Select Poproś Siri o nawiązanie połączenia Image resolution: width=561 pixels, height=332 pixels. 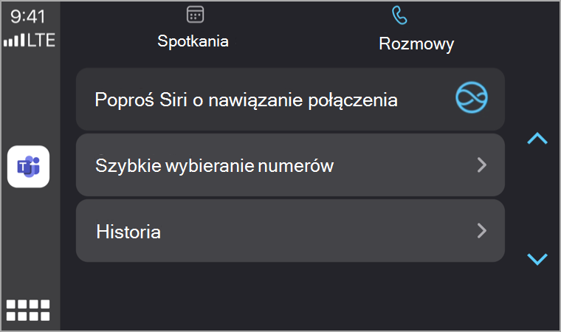[x=290, y=99]
